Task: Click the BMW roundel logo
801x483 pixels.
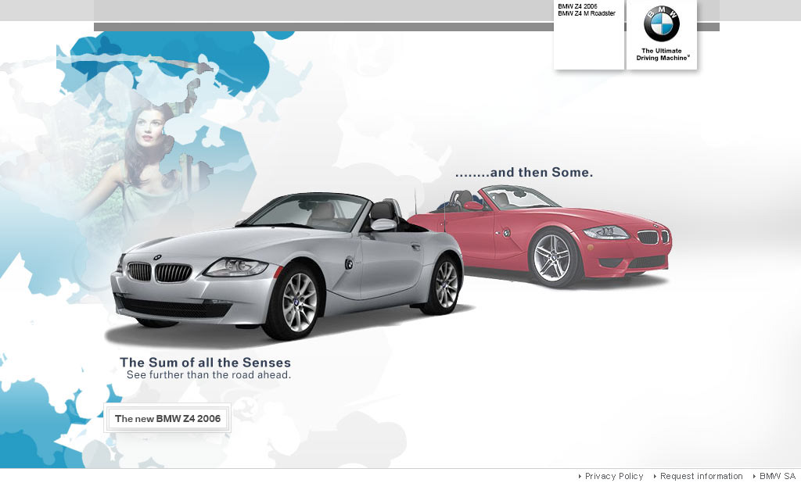Action: coord(662,23)
